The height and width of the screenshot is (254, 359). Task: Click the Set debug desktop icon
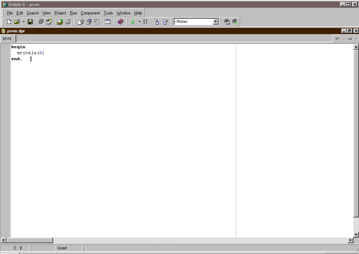click(235, 22)
